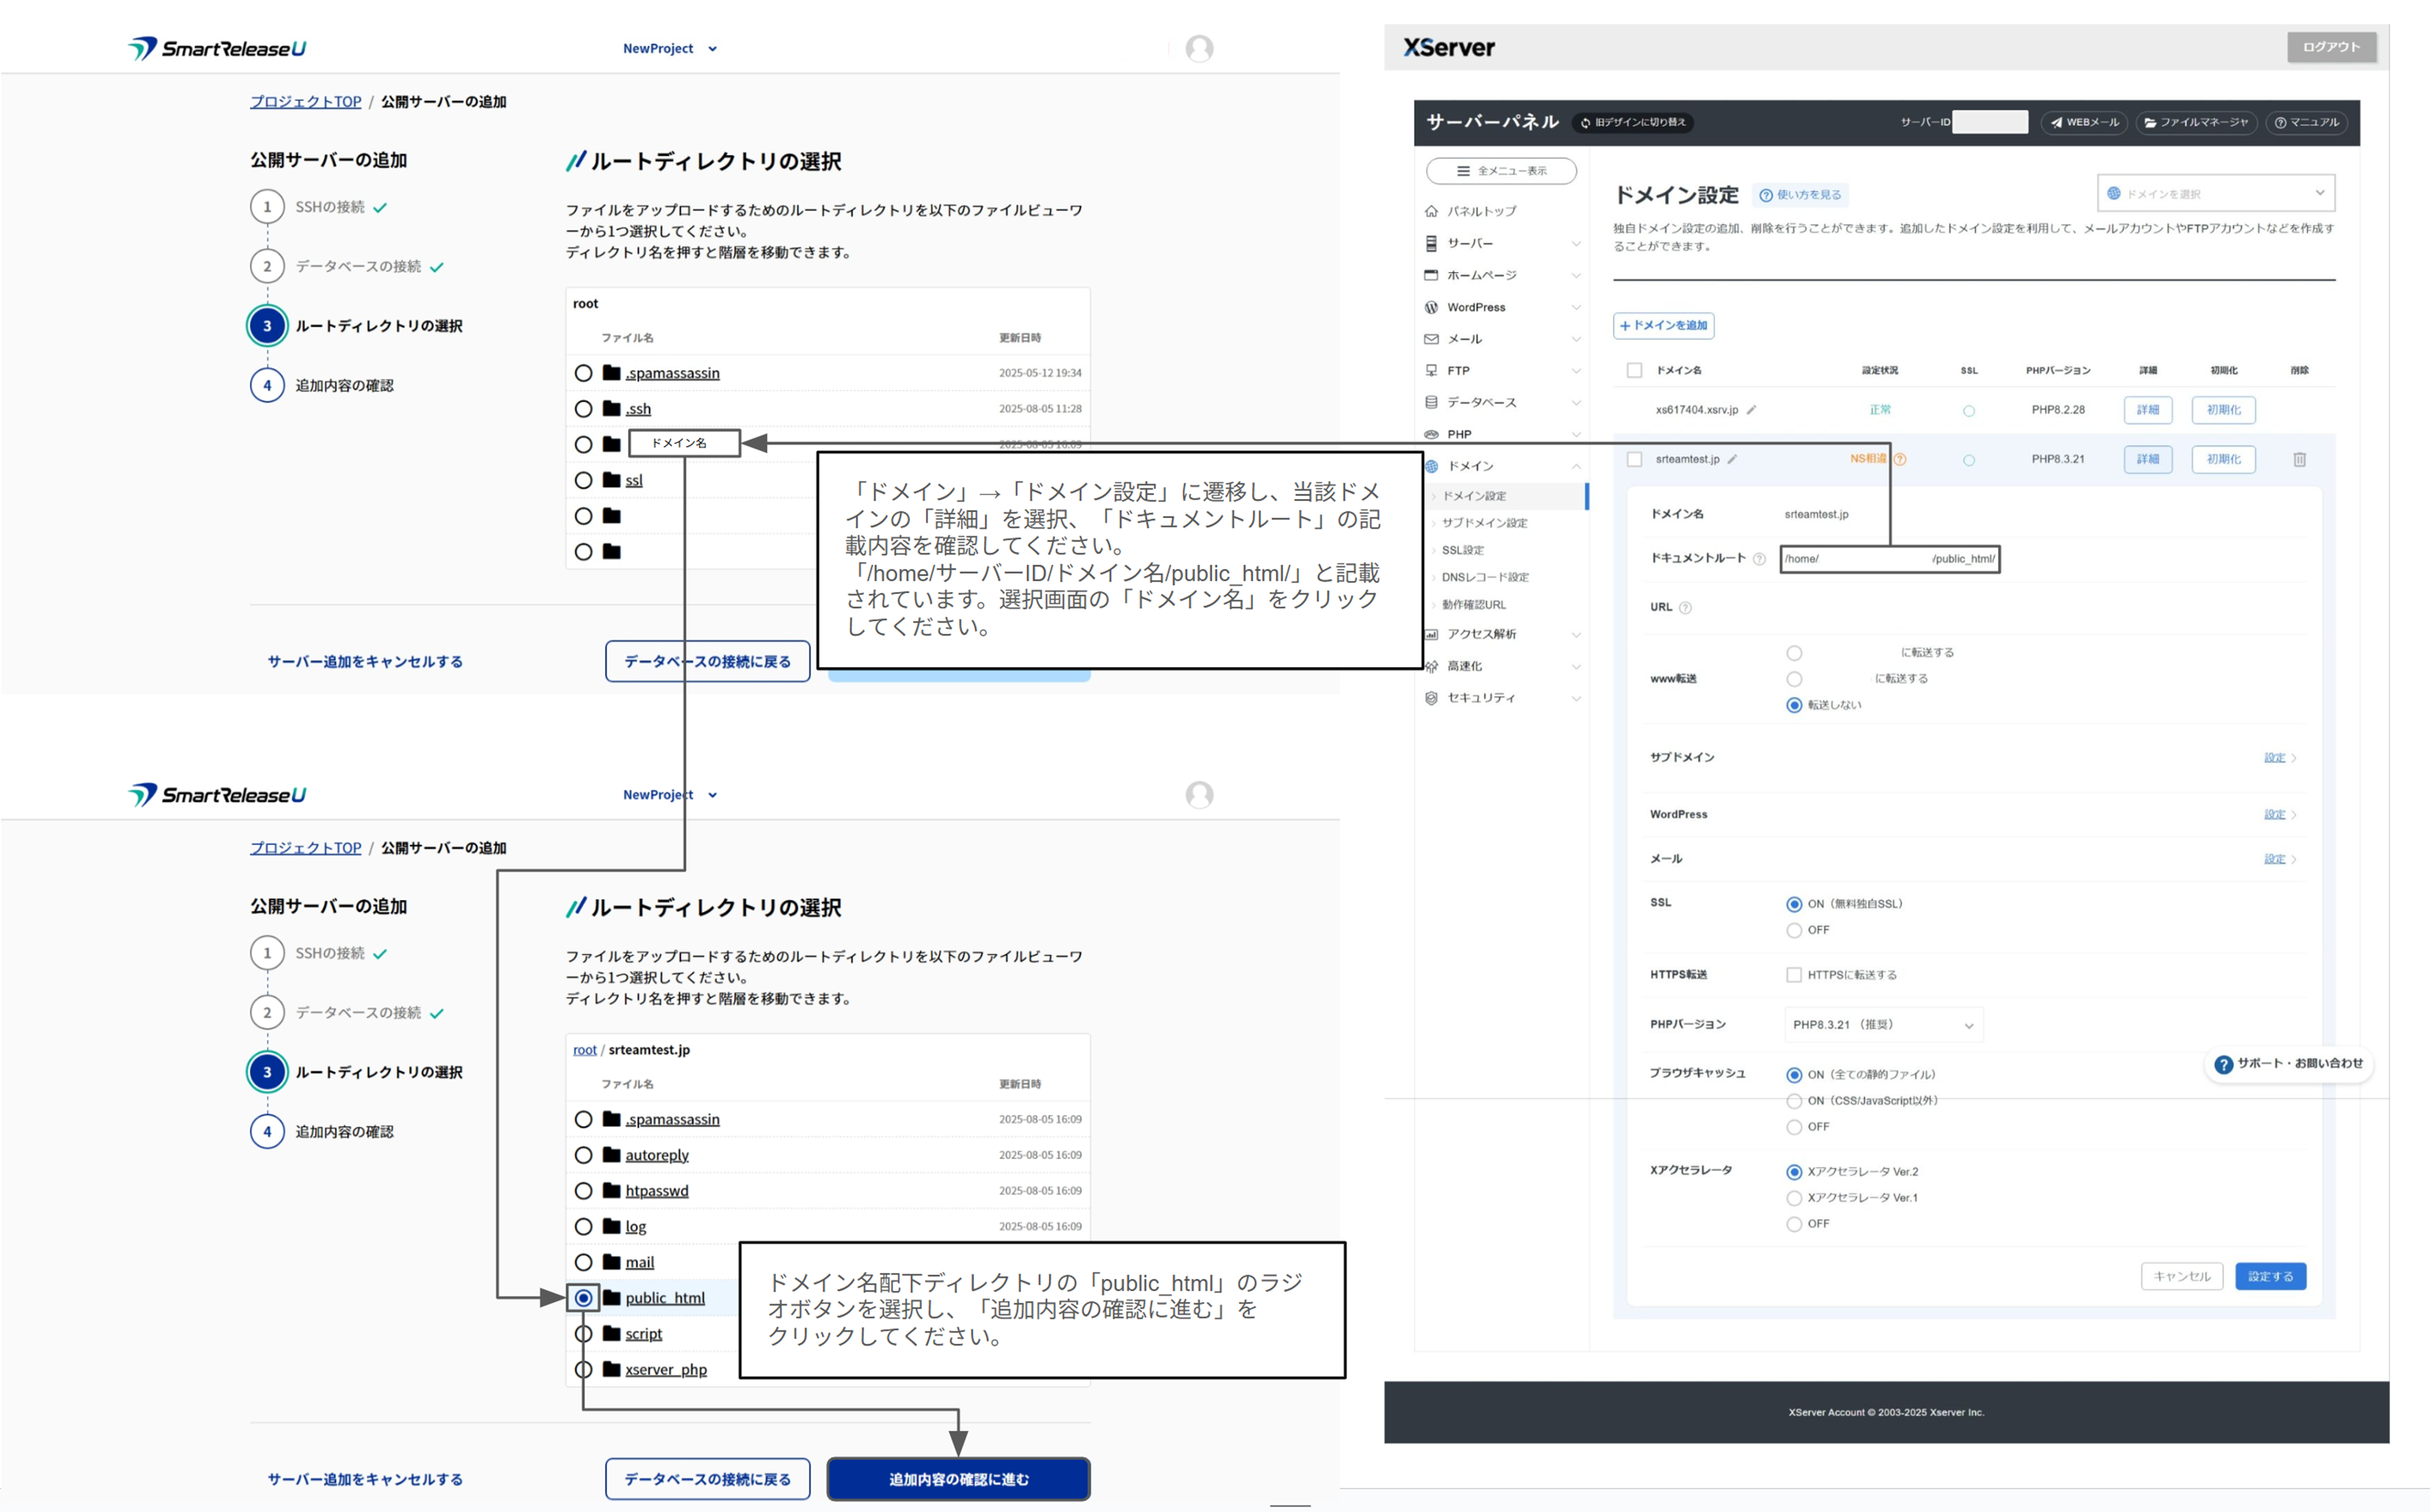Screen dimensions: 2430x1512
Task: Click the user avatar icon in the top SmartReleaseU header
Action: point(1199,48)
